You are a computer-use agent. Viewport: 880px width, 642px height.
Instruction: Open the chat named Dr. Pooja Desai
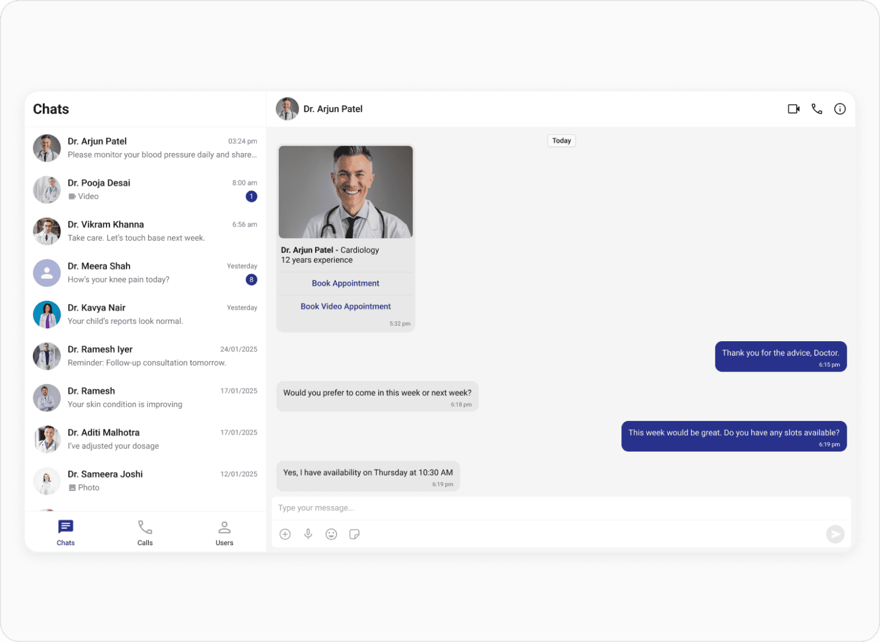145,190
